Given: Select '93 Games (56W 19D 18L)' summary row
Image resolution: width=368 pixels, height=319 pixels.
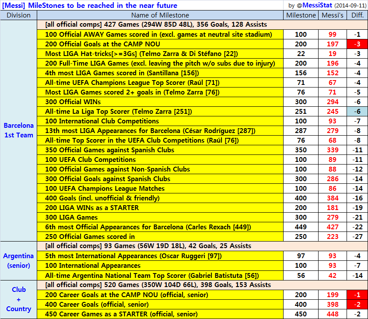Looking at the screenshot, I should (x=202, y=246).
